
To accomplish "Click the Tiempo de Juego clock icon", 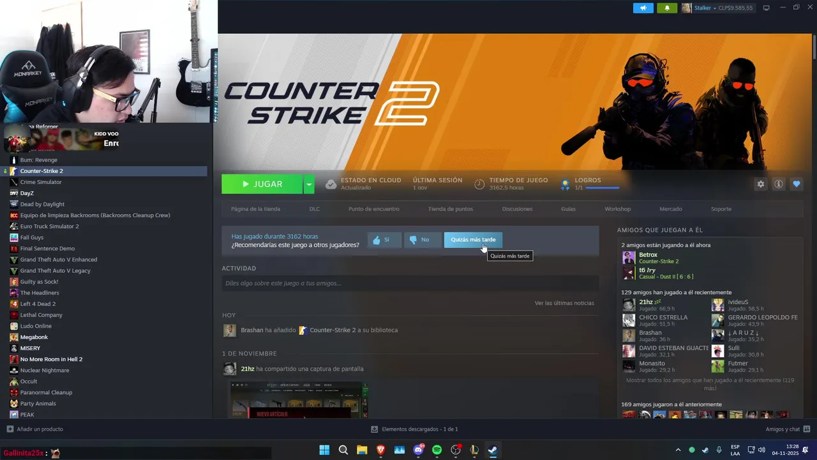I will coord(479,184).
